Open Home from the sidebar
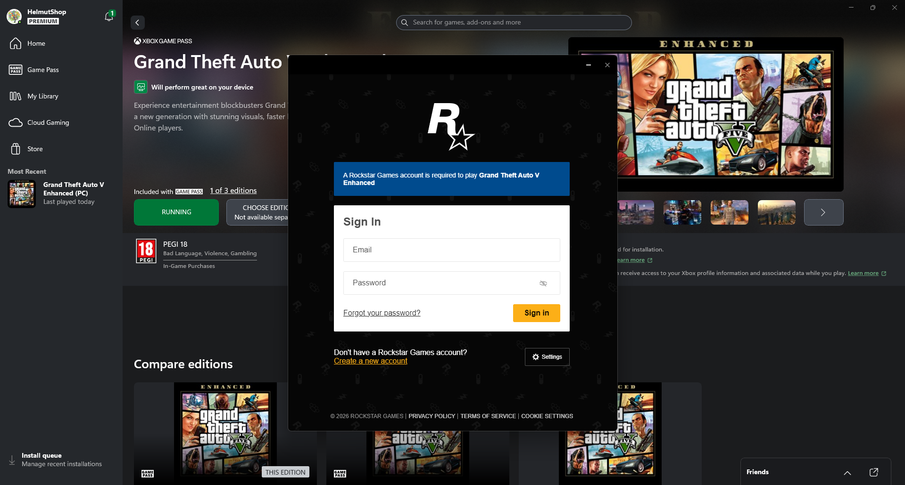Screen dimensions: 905x485 61,43
